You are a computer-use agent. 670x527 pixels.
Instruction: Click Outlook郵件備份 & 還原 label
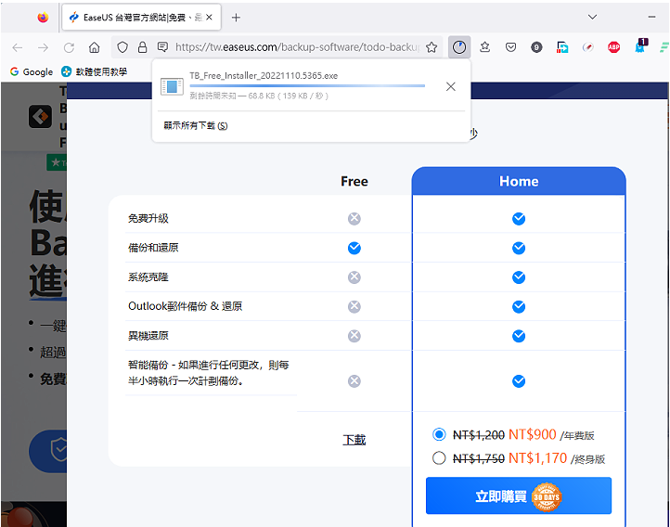(x=185, y=306)
